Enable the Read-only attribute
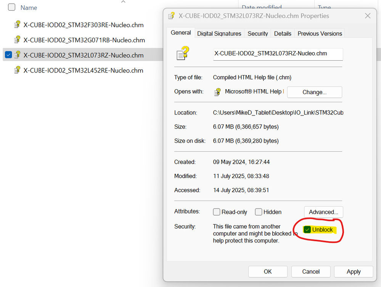Screen dimensions: 381x287 pos(217,212)
